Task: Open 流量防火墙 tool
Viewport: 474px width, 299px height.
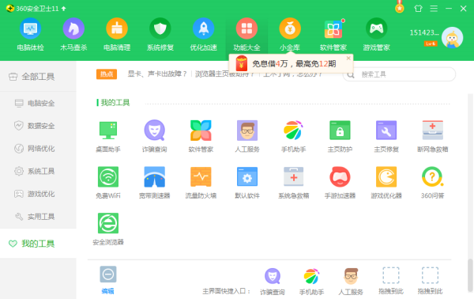Action: tap(201, 183)
